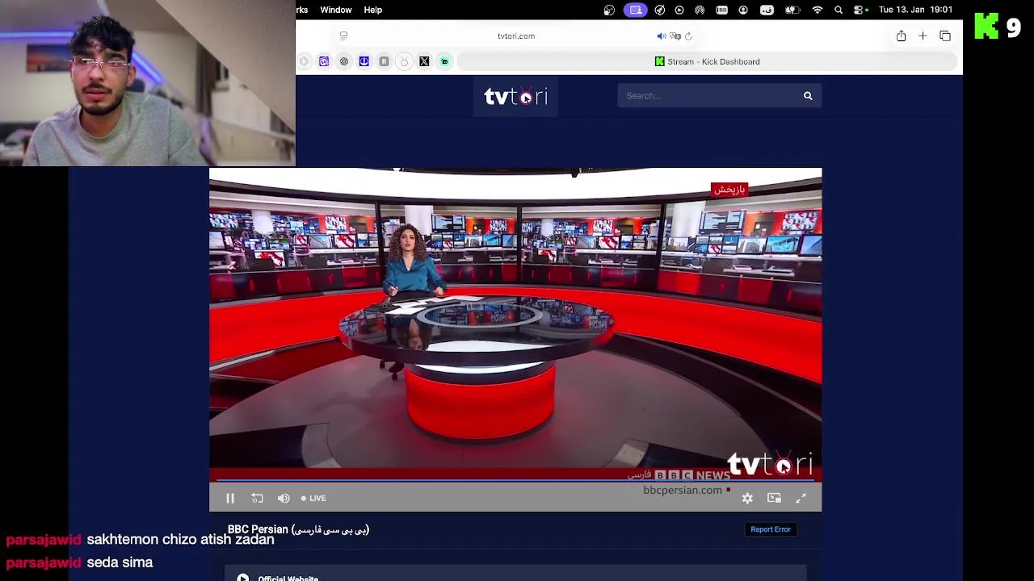
Task: Click the video progress bar
Action: pyautogui.click(x=515, y=481)
